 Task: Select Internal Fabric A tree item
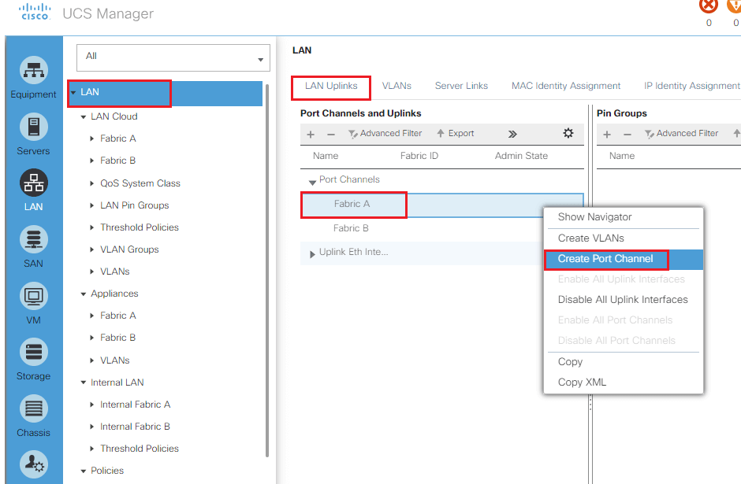[x=135, y=405]
